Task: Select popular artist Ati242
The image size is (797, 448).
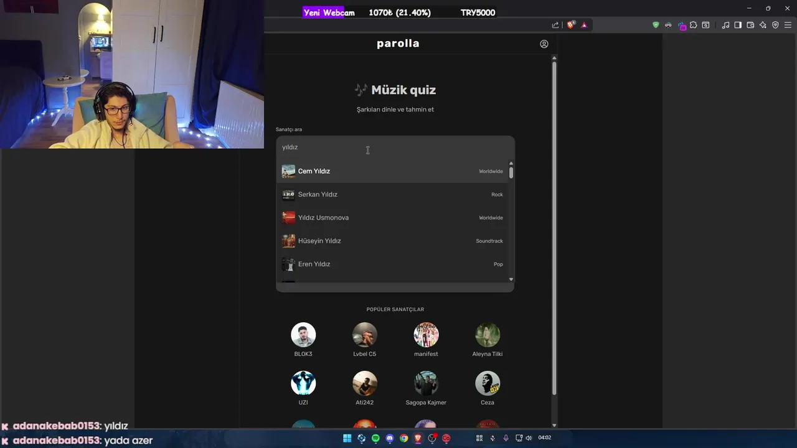Action: [x=364, y=388]
